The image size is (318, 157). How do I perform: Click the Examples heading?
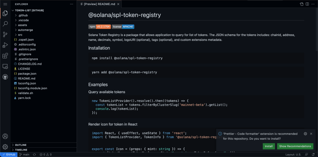[98, 84]
